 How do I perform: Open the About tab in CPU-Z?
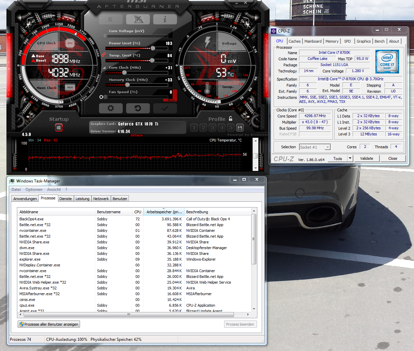394,41
